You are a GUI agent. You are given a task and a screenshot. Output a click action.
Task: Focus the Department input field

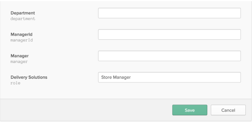pos(170,13)
